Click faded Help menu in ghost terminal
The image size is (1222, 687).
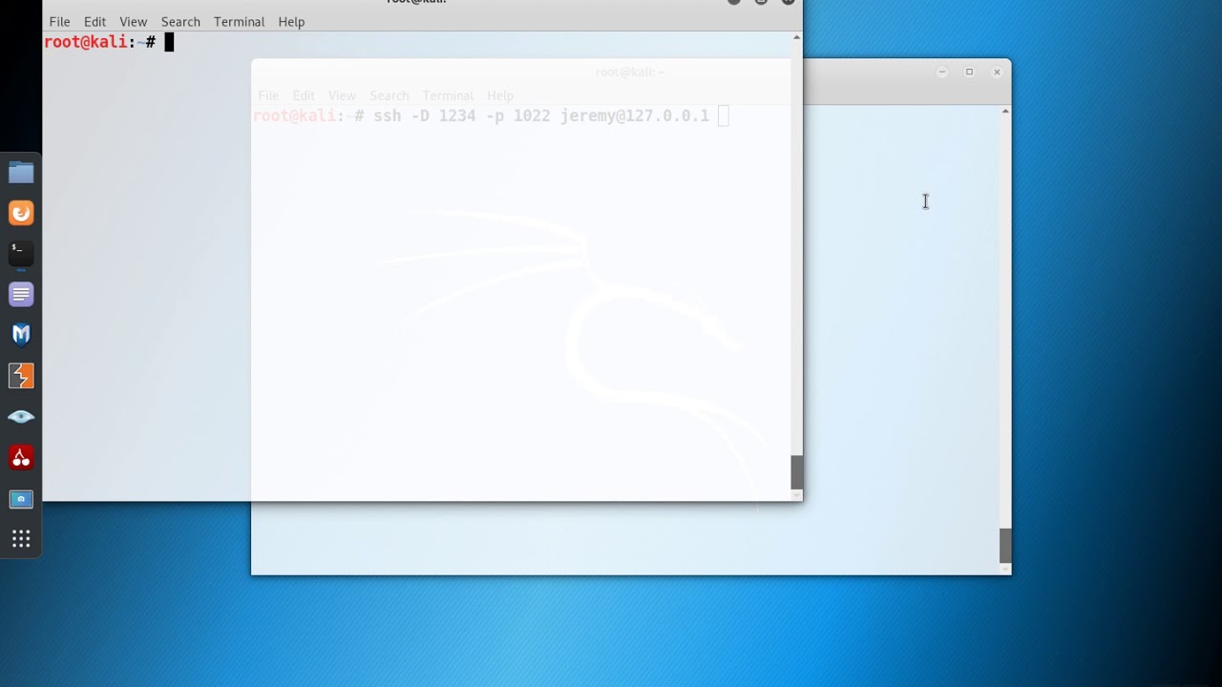pos(500,95)
